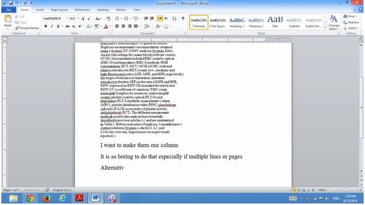This screenshot has height=205, width=365.
Task: Open Chrome from the taskbar
Action: [30, 198]
